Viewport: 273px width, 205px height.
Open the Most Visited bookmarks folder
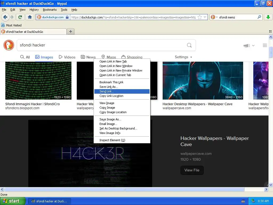click(11, 25)
